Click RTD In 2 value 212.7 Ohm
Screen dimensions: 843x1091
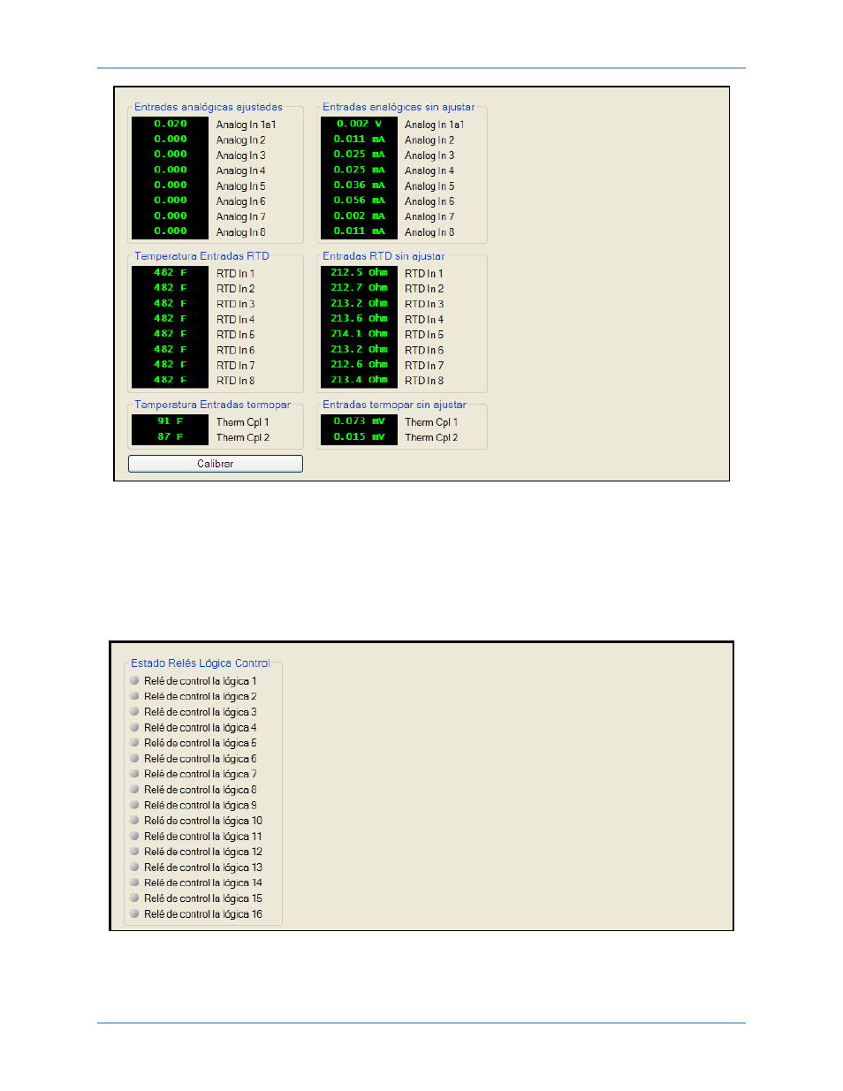(x=359, y=288)
